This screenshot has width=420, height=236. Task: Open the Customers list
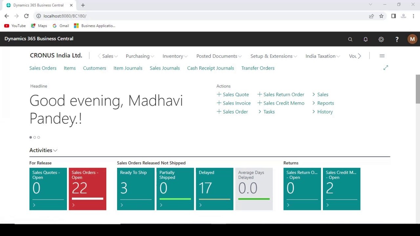coord(94,68)
